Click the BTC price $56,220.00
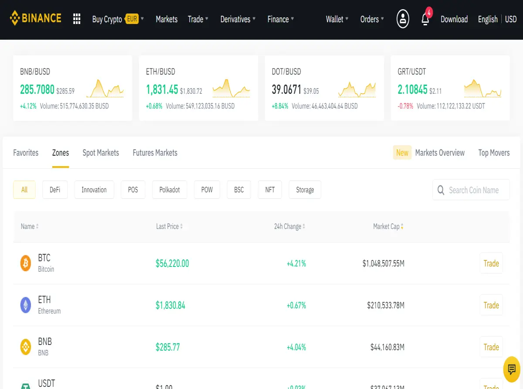This screenshot has width=523, height=389. coord(172,263)
